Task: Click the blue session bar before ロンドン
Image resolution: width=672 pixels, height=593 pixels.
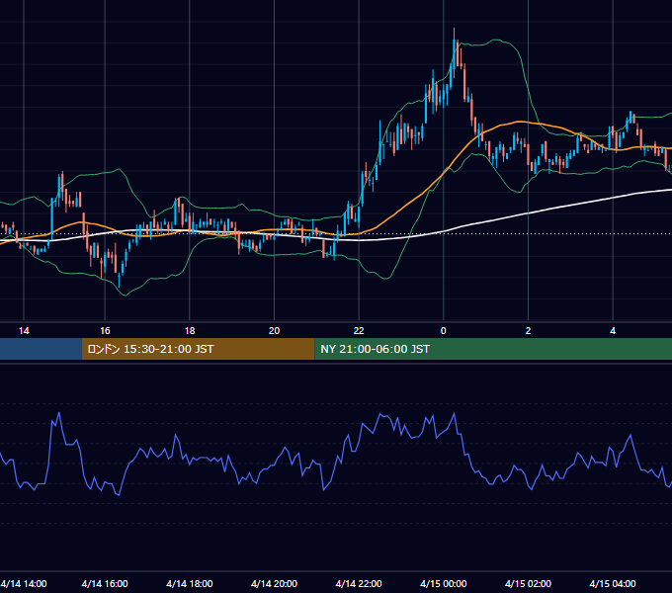Action: pos(41,349)
